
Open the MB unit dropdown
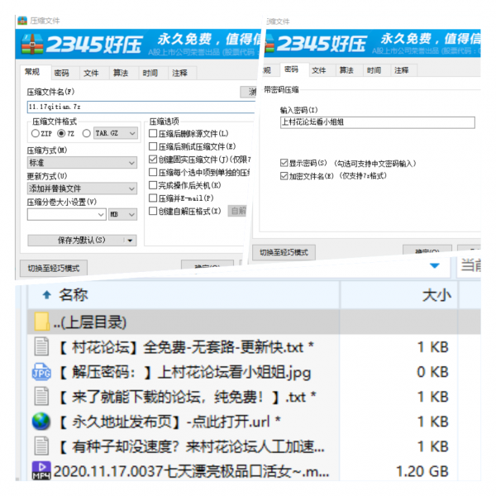[123, 214]
